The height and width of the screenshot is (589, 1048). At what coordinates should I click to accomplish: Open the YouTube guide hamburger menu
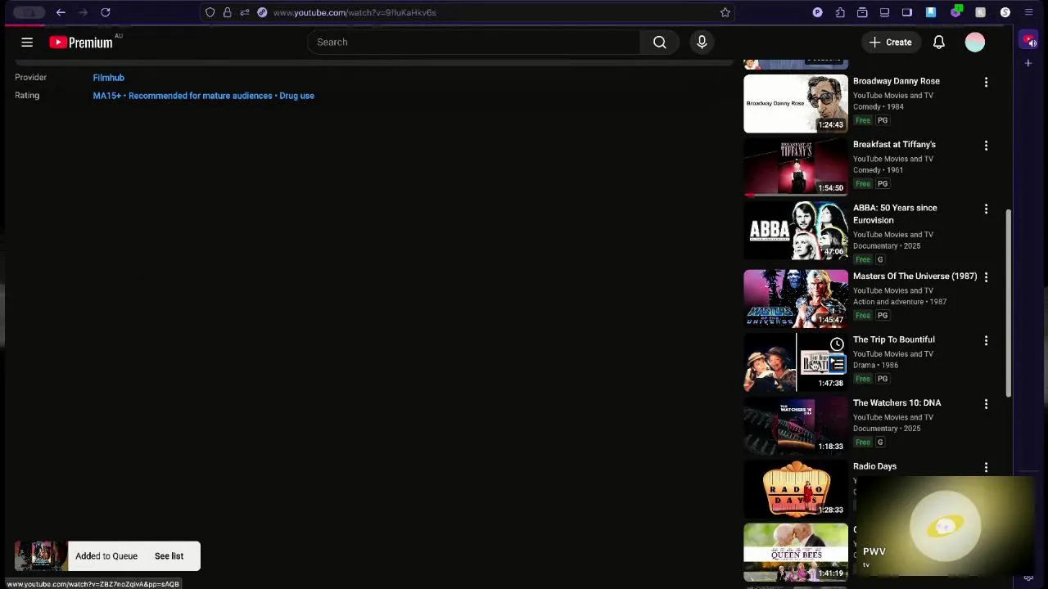pos(27,43)
